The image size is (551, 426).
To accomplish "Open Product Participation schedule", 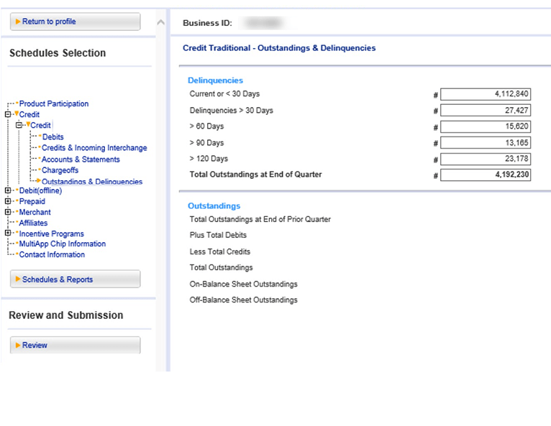I will click(54, 104).
